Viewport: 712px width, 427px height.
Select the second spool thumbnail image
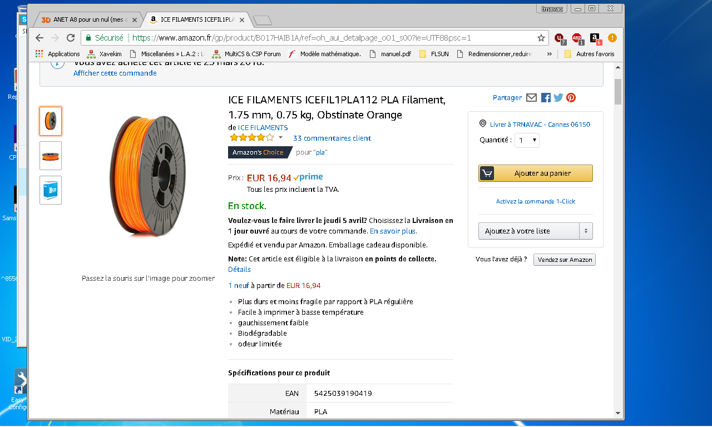[x=51, y=156]
